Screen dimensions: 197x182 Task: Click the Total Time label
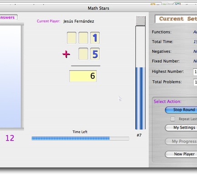(162, 42)
